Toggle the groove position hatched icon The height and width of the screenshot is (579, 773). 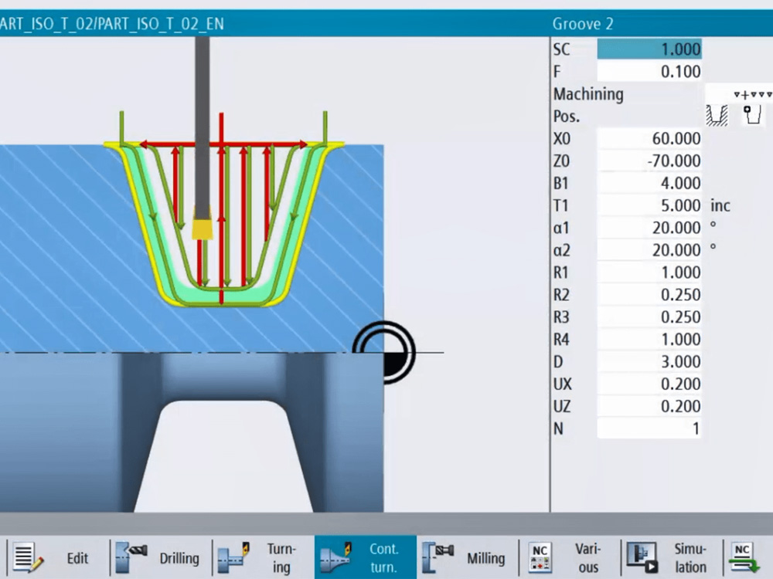pos(717,116)
